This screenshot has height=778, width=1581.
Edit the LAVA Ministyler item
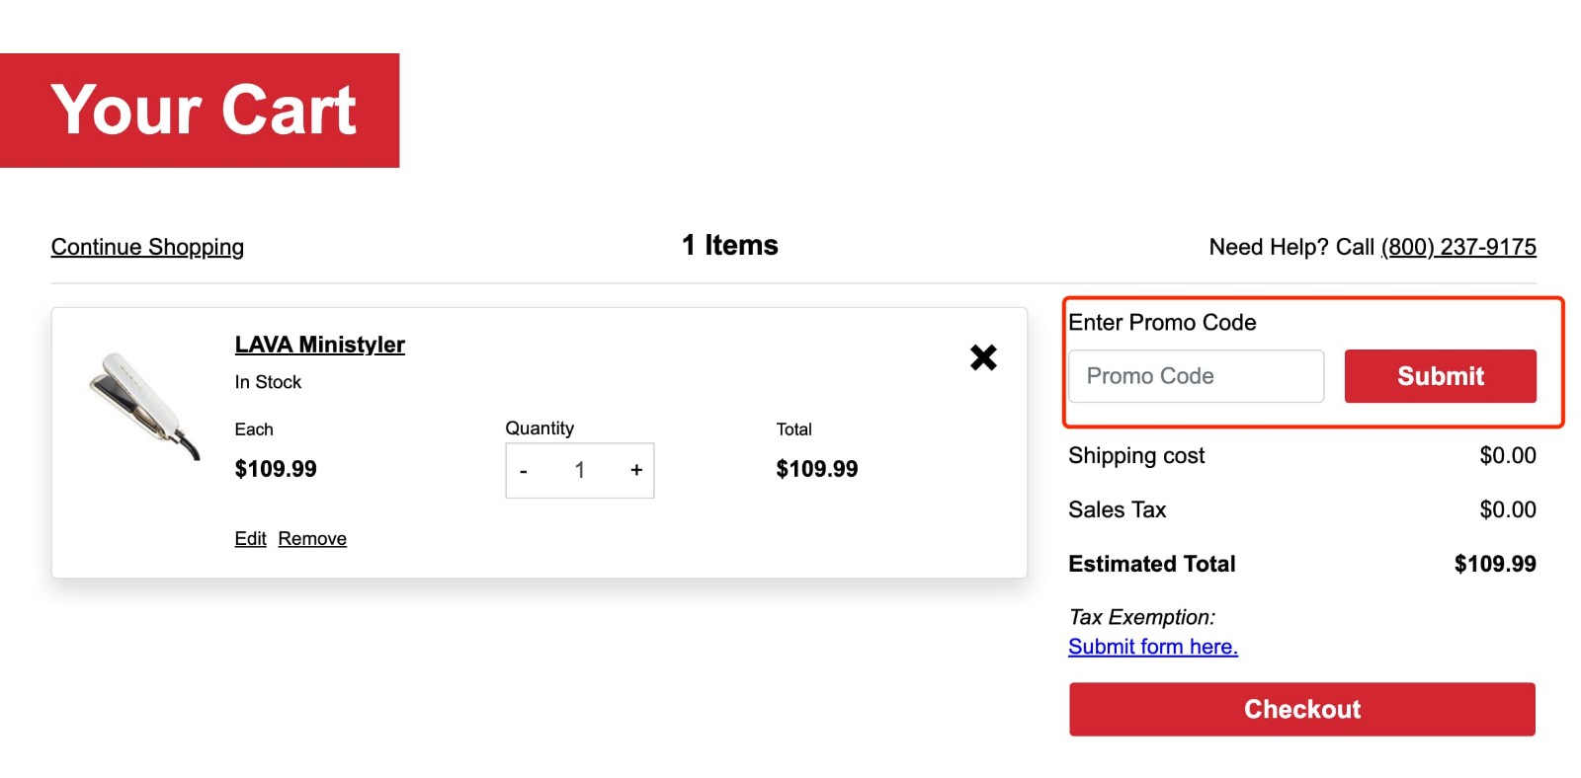tap(249, 538)
